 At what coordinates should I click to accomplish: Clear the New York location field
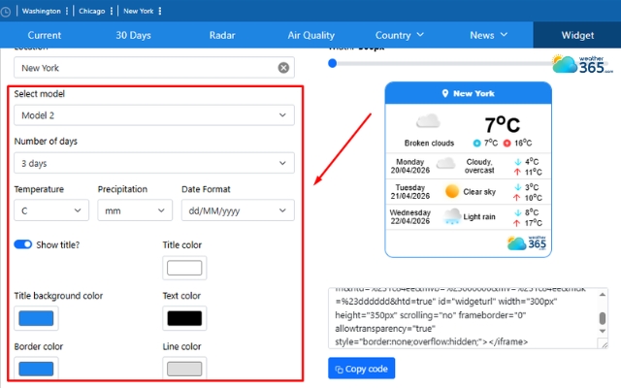click(x=283, y=68)
